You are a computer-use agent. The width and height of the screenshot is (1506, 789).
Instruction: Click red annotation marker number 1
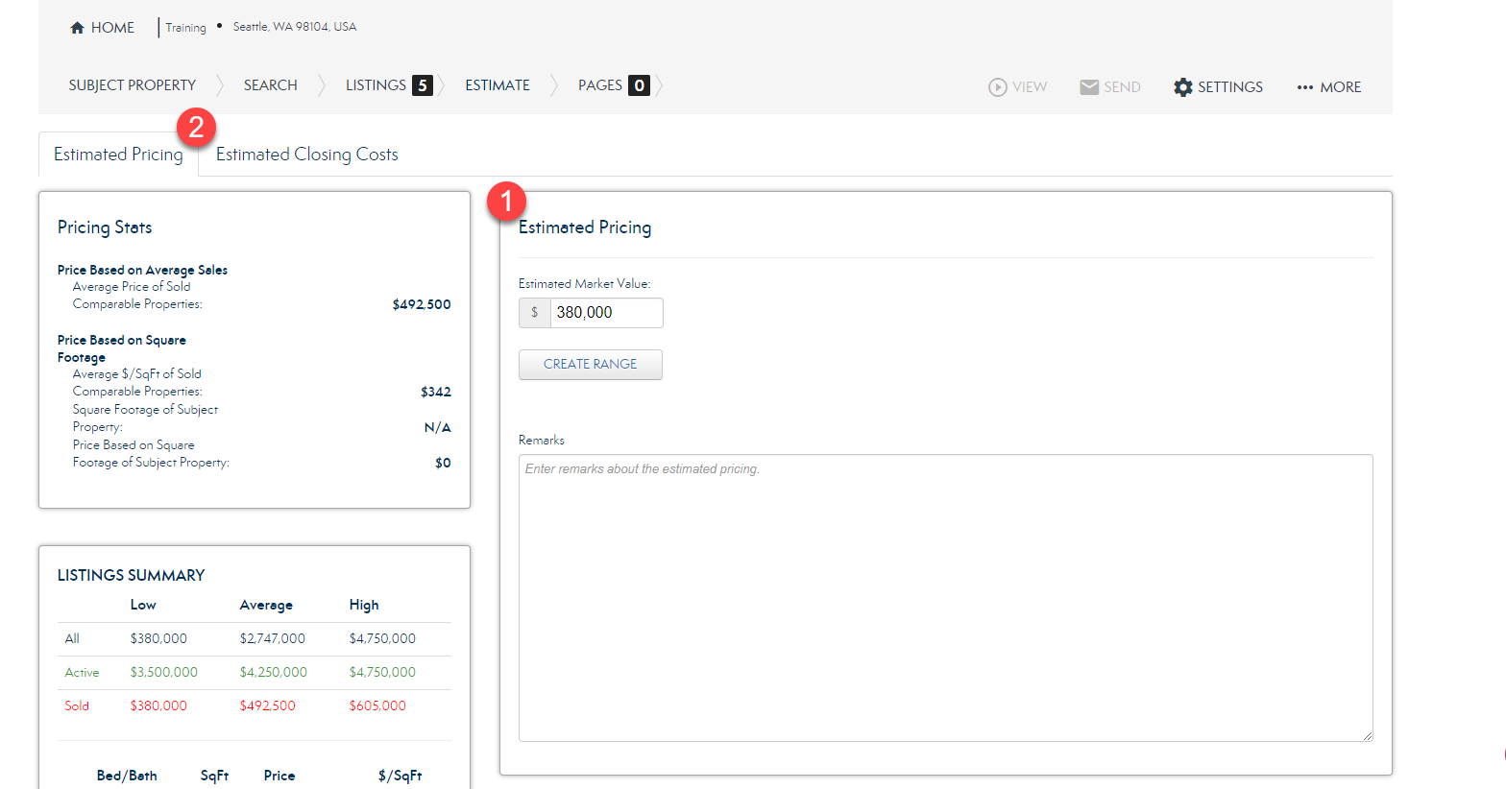click(x=506, y=202)
